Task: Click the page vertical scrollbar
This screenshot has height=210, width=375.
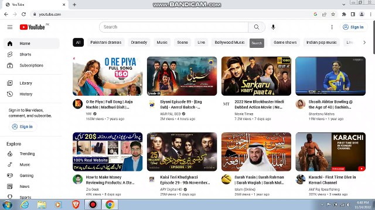Action: tap(374, 37)
